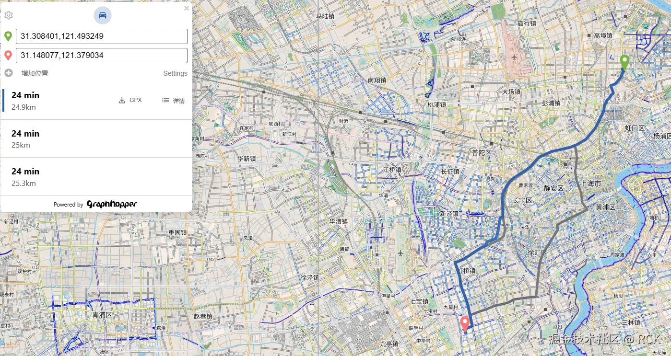Click the 徐泾镇 map label
This screenshot has height=356, width=671.
(309, 278)
